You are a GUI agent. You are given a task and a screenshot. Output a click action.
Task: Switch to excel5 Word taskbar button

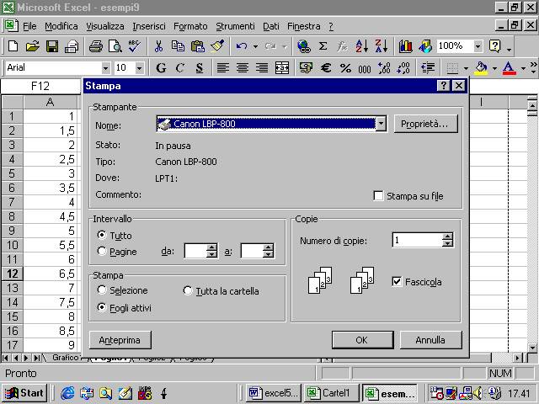[x=273, y=393]
